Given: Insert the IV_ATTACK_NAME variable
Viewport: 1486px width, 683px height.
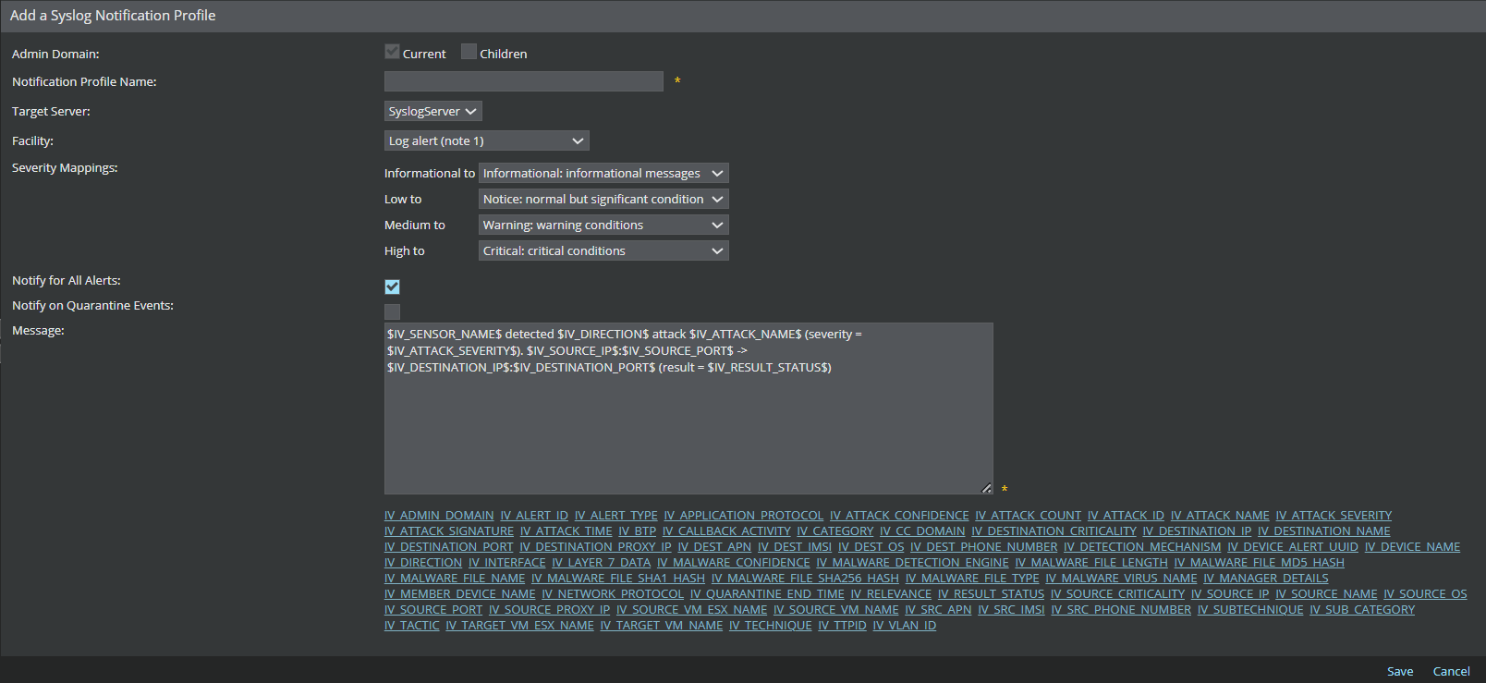Looking at the screenshot, I should (x=1220, y=516).
